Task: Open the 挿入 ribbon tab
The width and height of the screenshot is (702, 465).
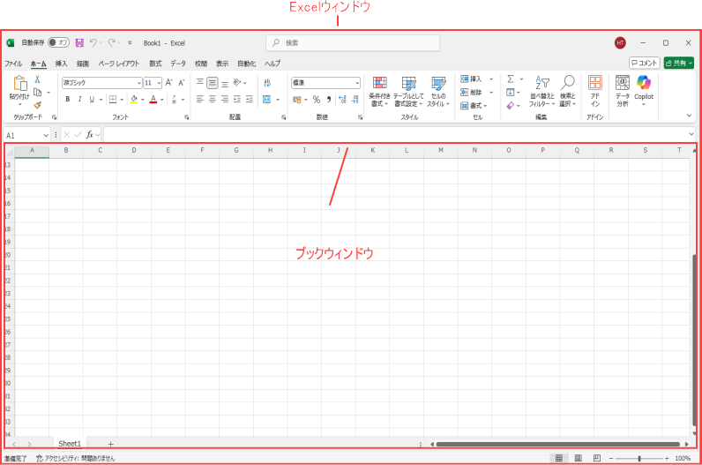Action: 61,64
